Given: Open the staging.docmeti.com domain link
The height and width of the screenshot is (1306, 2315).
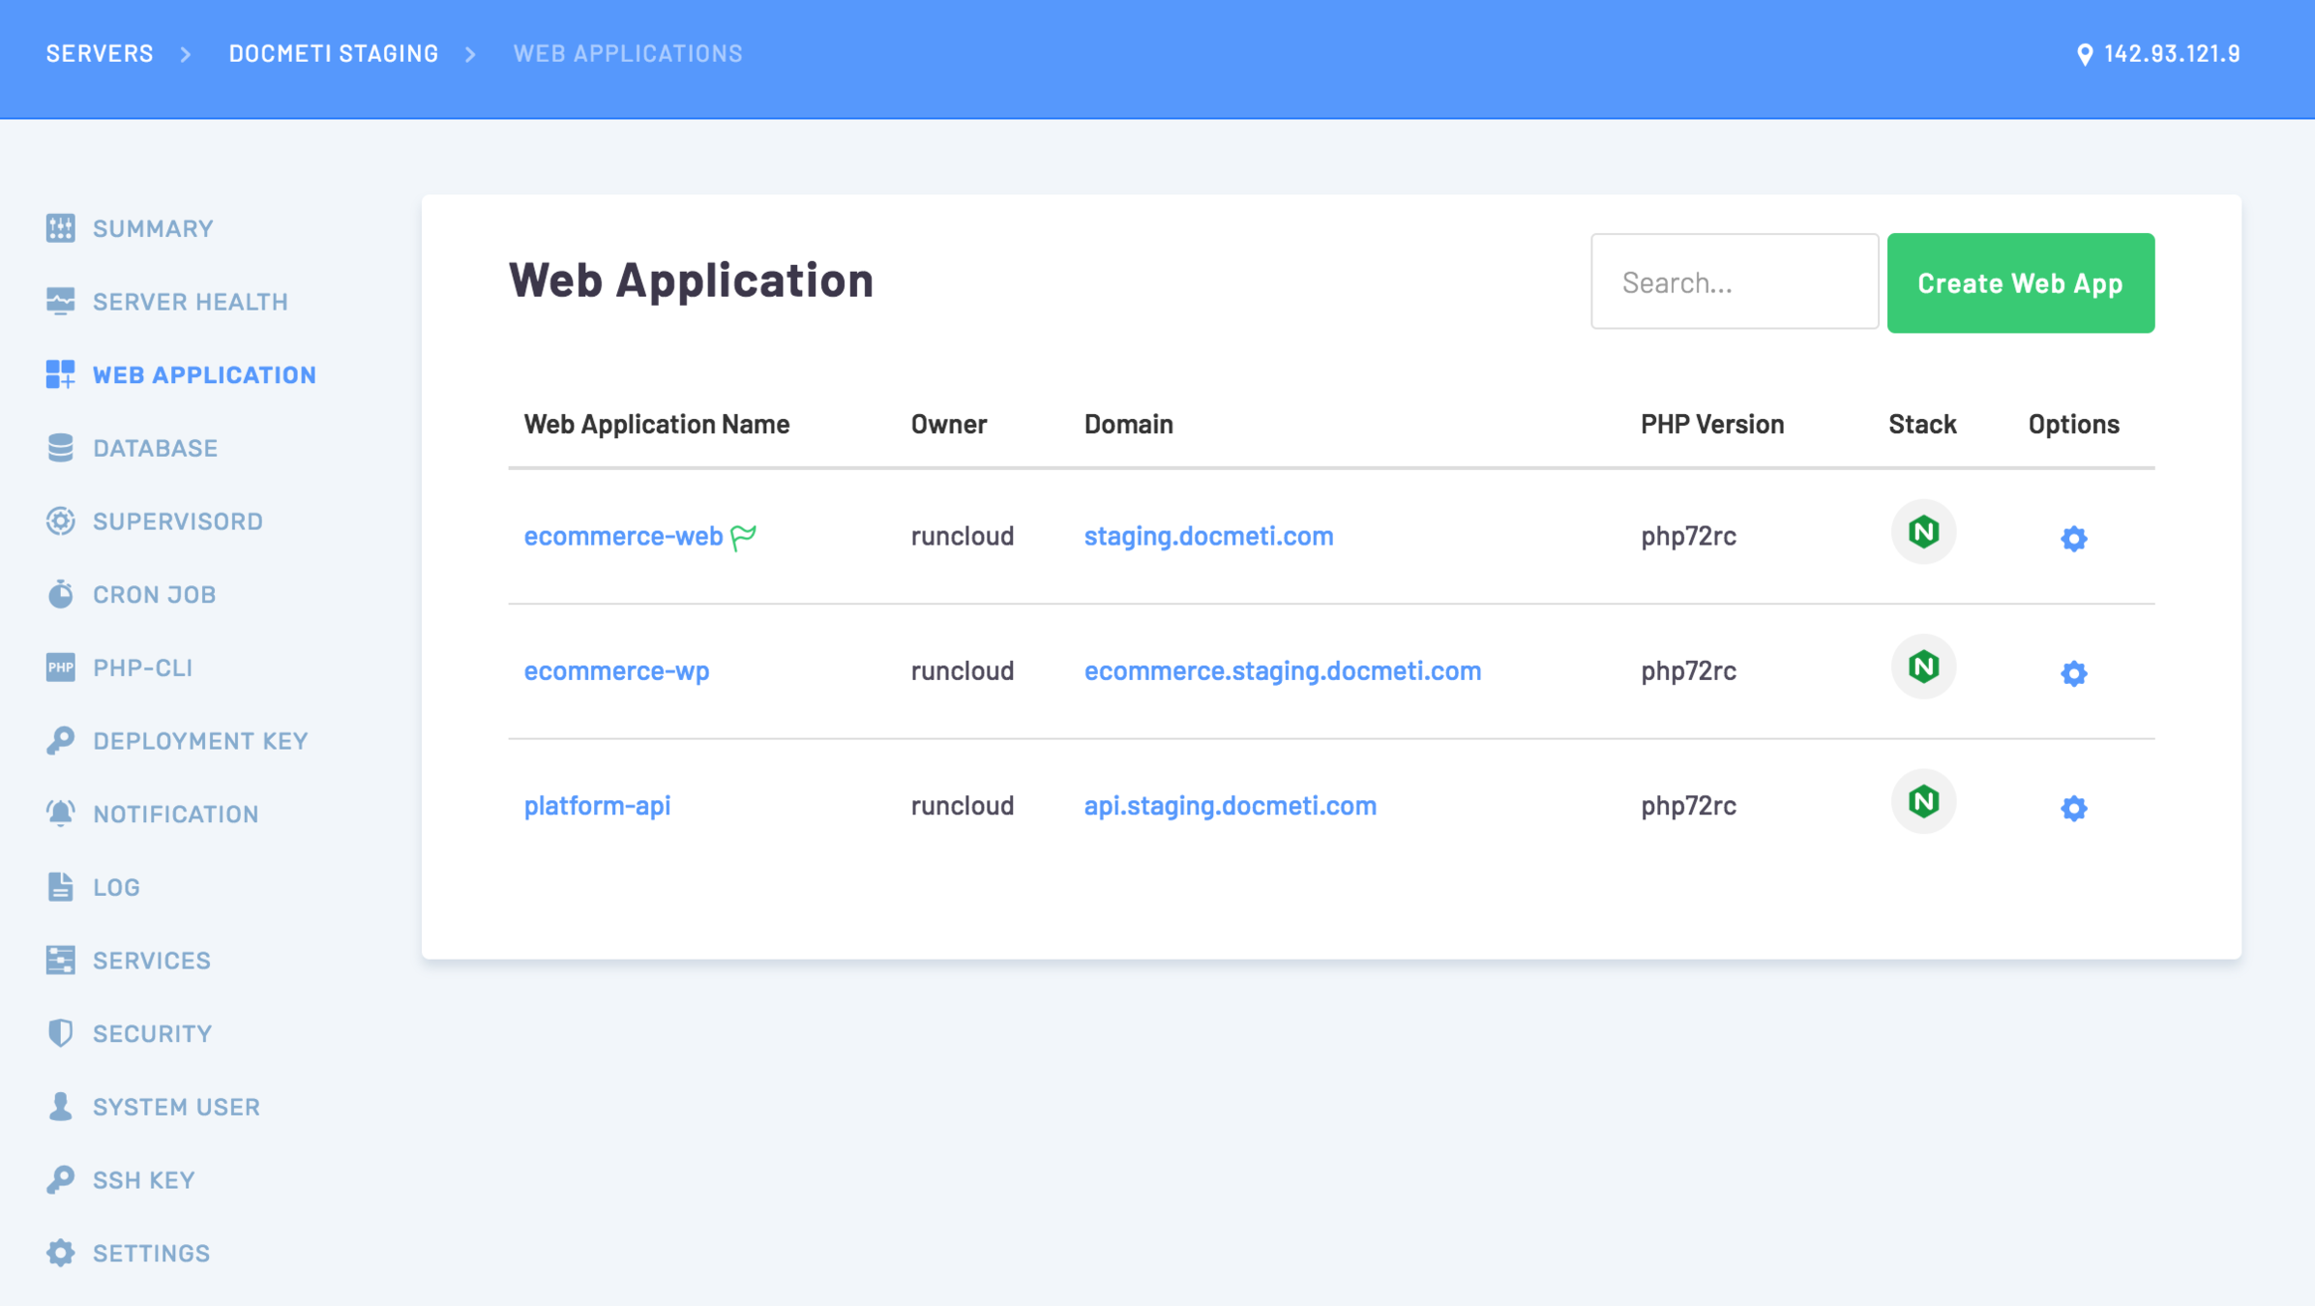Looking at the screenshot, I should (1208, 536).
